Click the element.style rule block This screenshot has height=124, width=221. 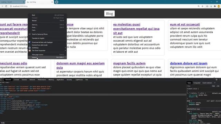click(204, 90)
